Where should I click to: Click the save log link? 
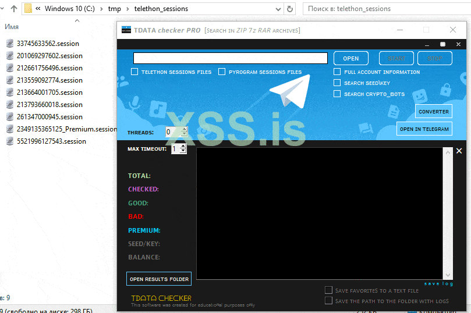click(x=438, y=283)
